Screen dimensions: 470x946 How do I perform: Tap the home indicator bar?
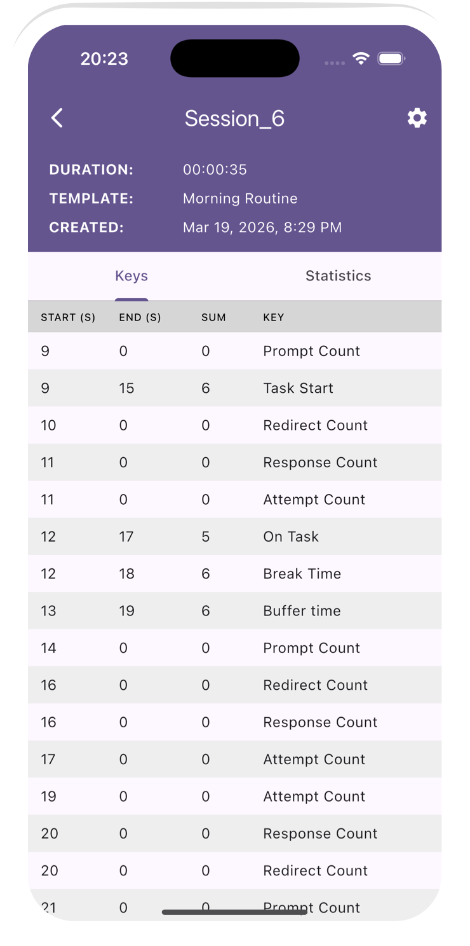234,912
